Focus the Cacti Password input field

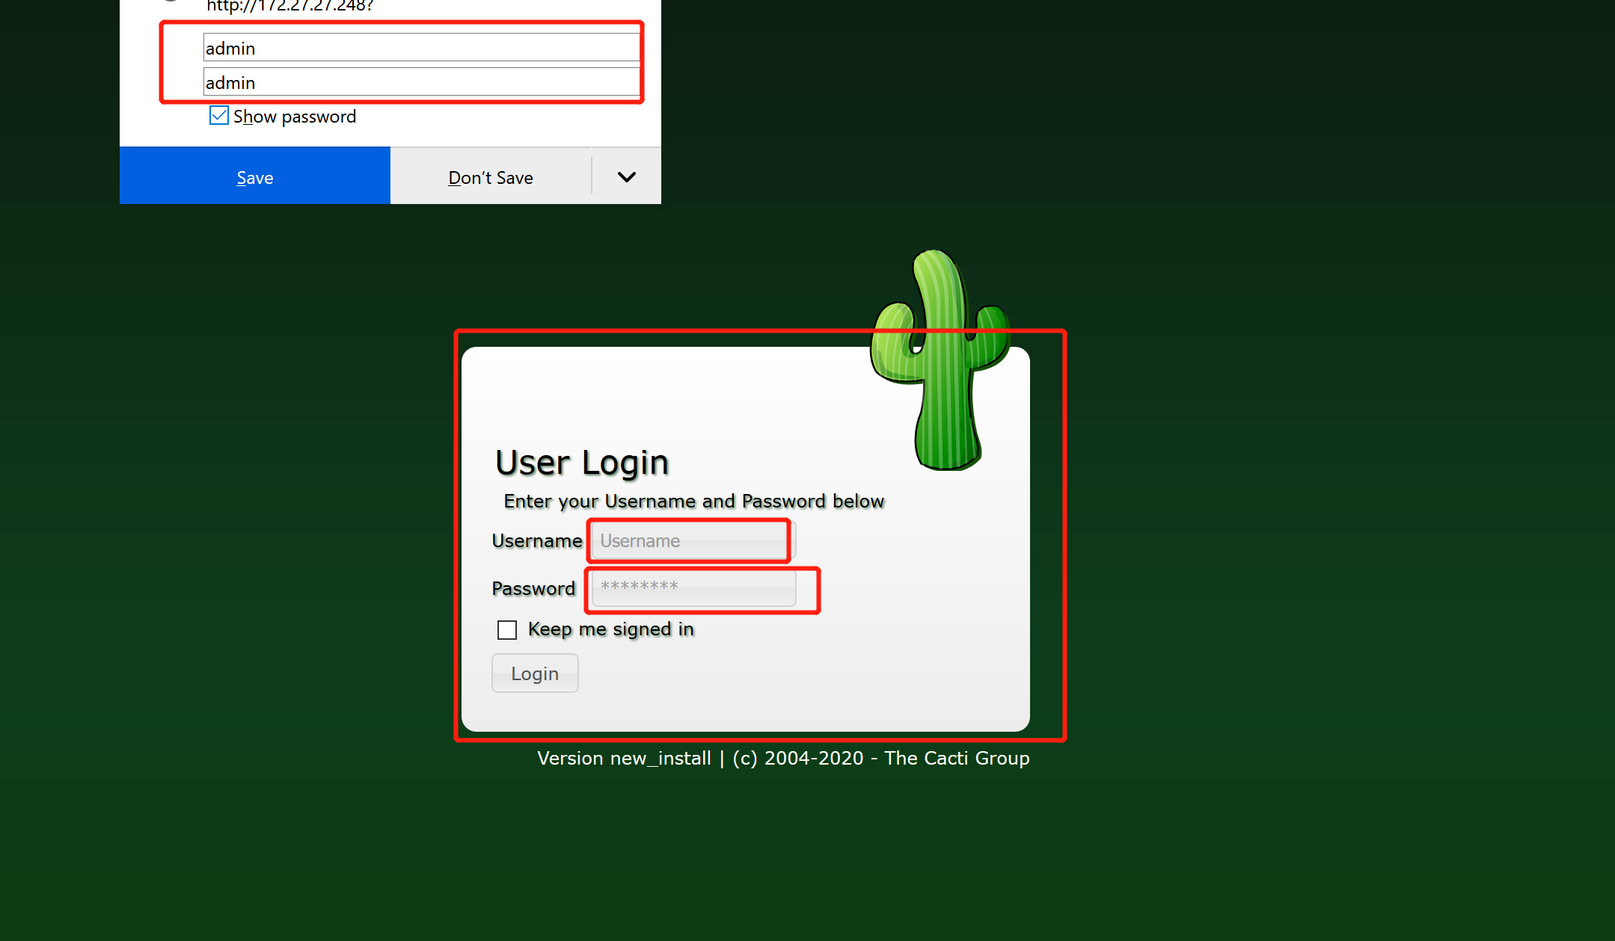point(693,587)
